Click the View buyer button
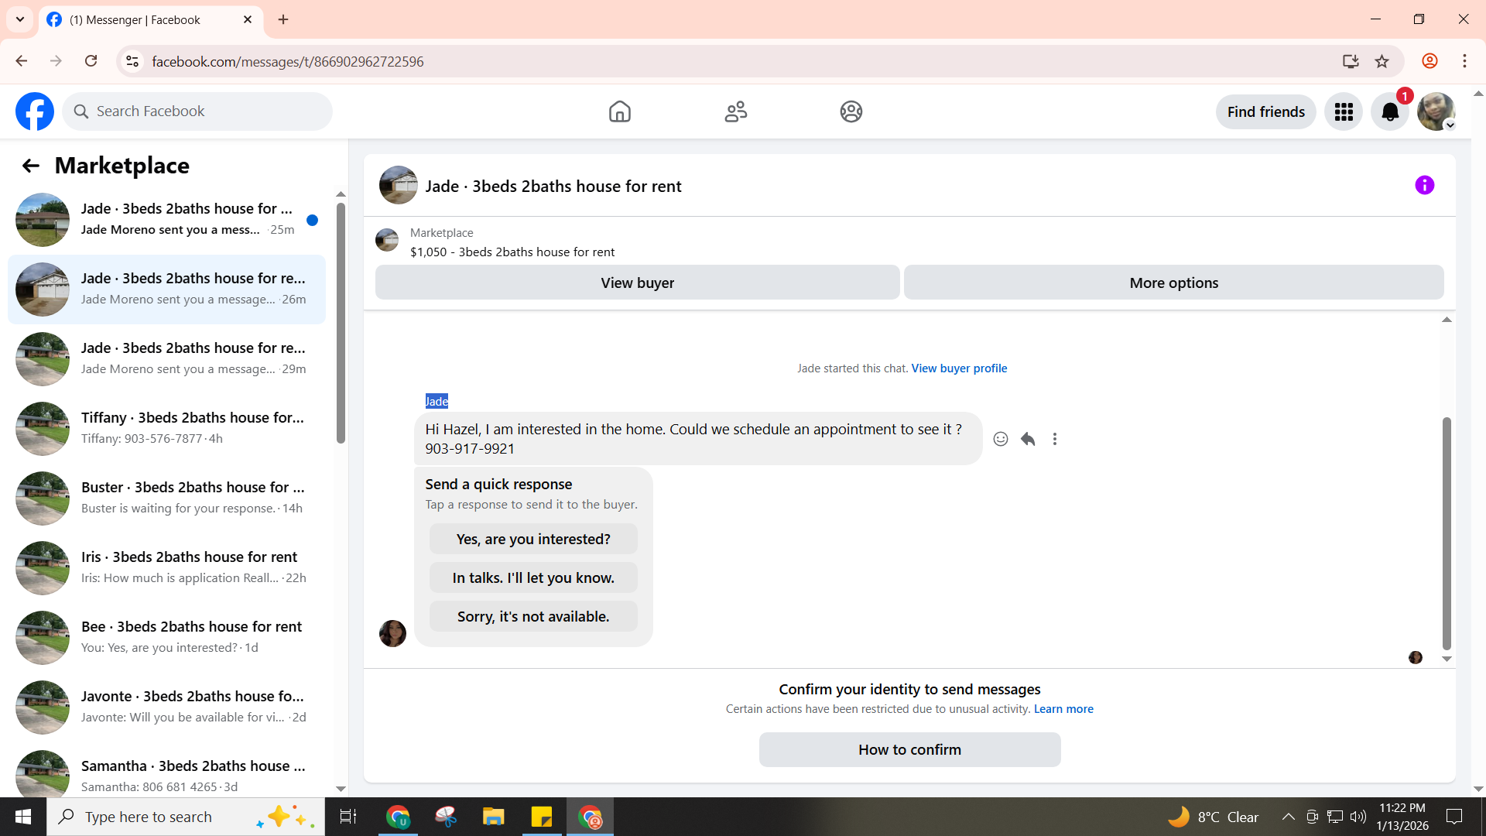 [x=637, y=283]
